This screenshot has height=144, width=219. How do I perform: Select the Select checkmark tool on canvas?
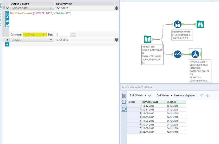tap(178, 54)
